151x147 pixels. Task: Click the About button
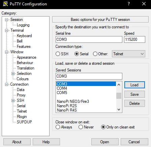pos(17,142)
